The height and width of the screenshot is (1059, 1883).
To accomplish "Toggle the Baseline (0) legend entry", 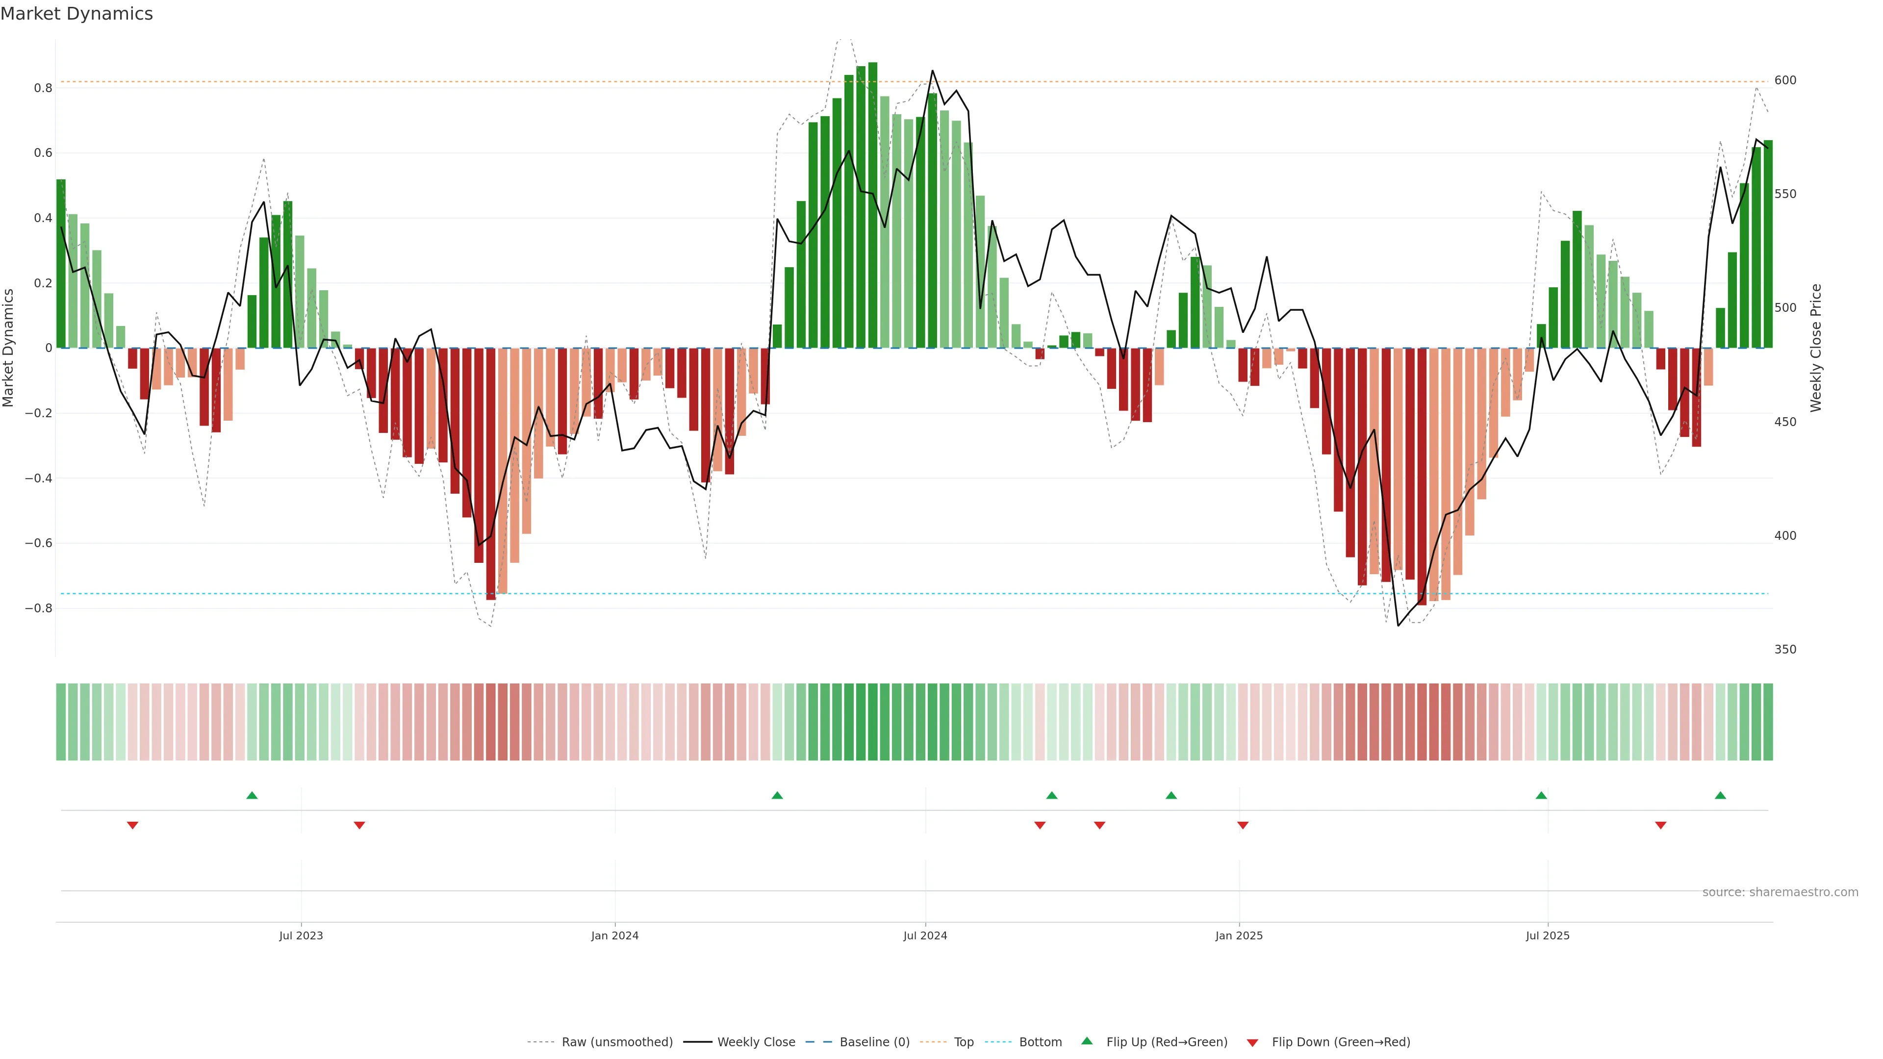I will tap(874, 1041).
